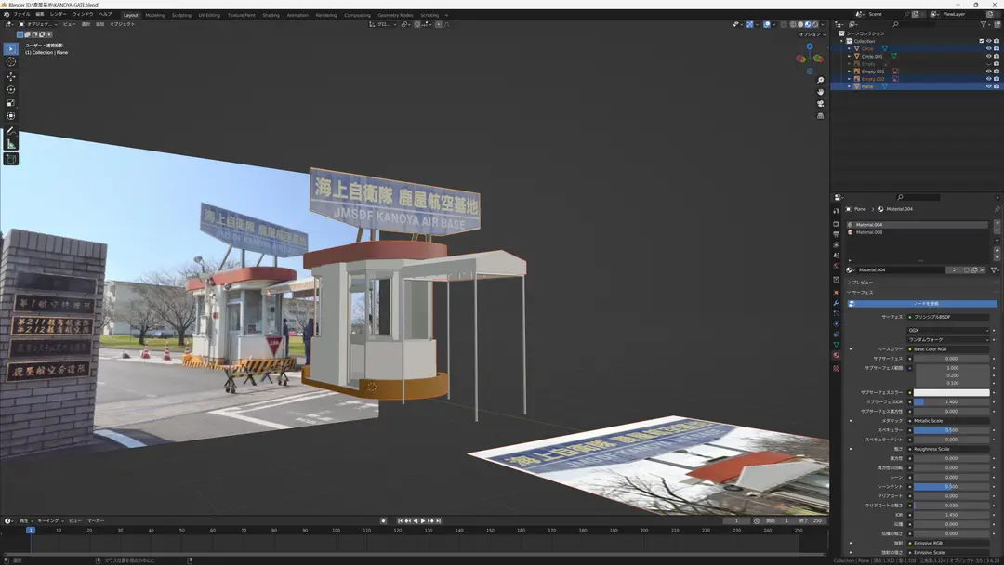Click the outliner filter funnel icon
Image resolution: width=1004 pixels, height=565 pixels.
984,24
